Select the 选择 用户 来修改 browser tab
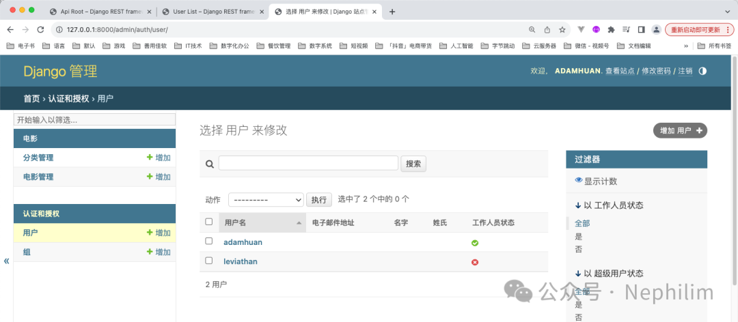Image resolution: width=738 pixels, height=322 pixels. 325,12
